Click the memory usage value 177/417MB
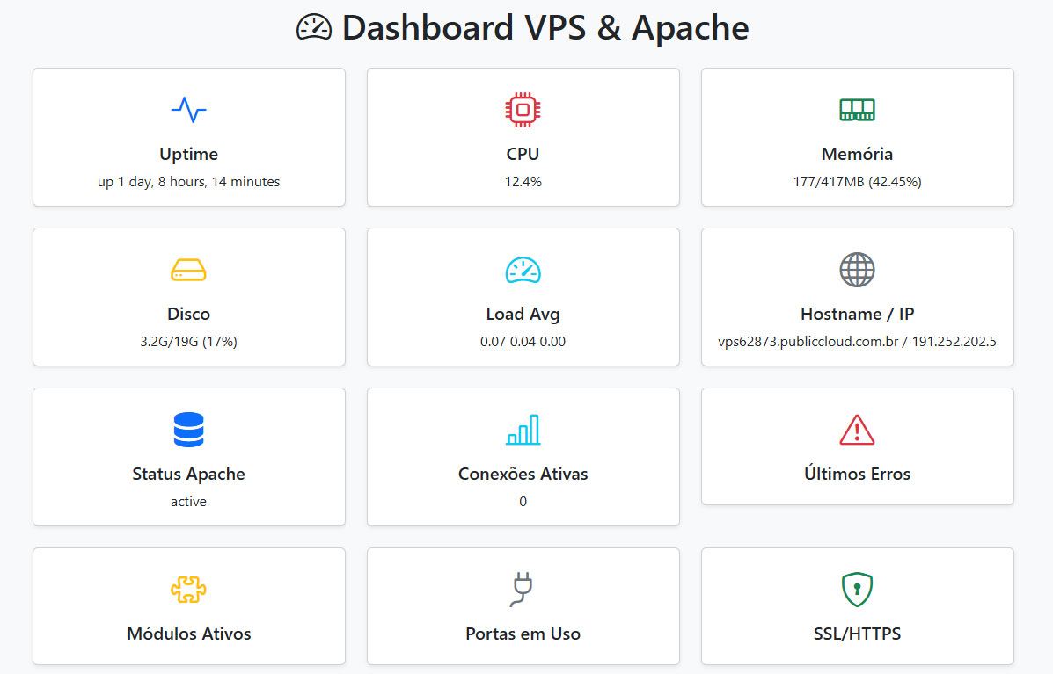Viewport: 1053px width, 674px height. point(857,181)
